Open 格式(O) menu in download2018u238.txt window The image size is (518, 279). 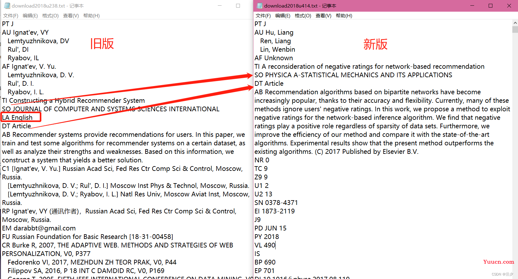51,16
